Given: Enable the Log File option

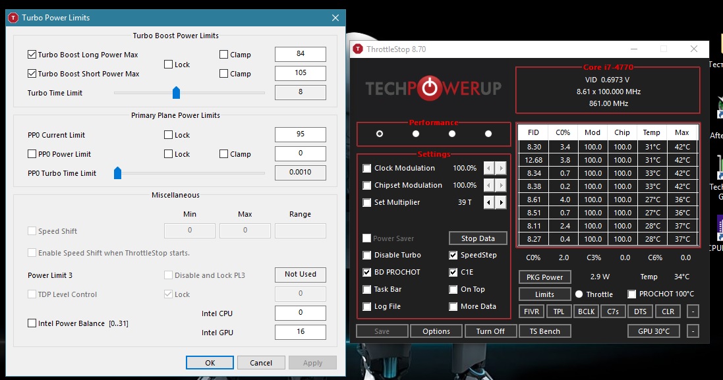Looking at the screenshot, I should (x=366, y=306).
